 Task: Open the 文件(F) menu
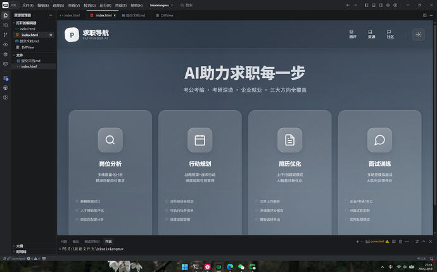(28, 4)
